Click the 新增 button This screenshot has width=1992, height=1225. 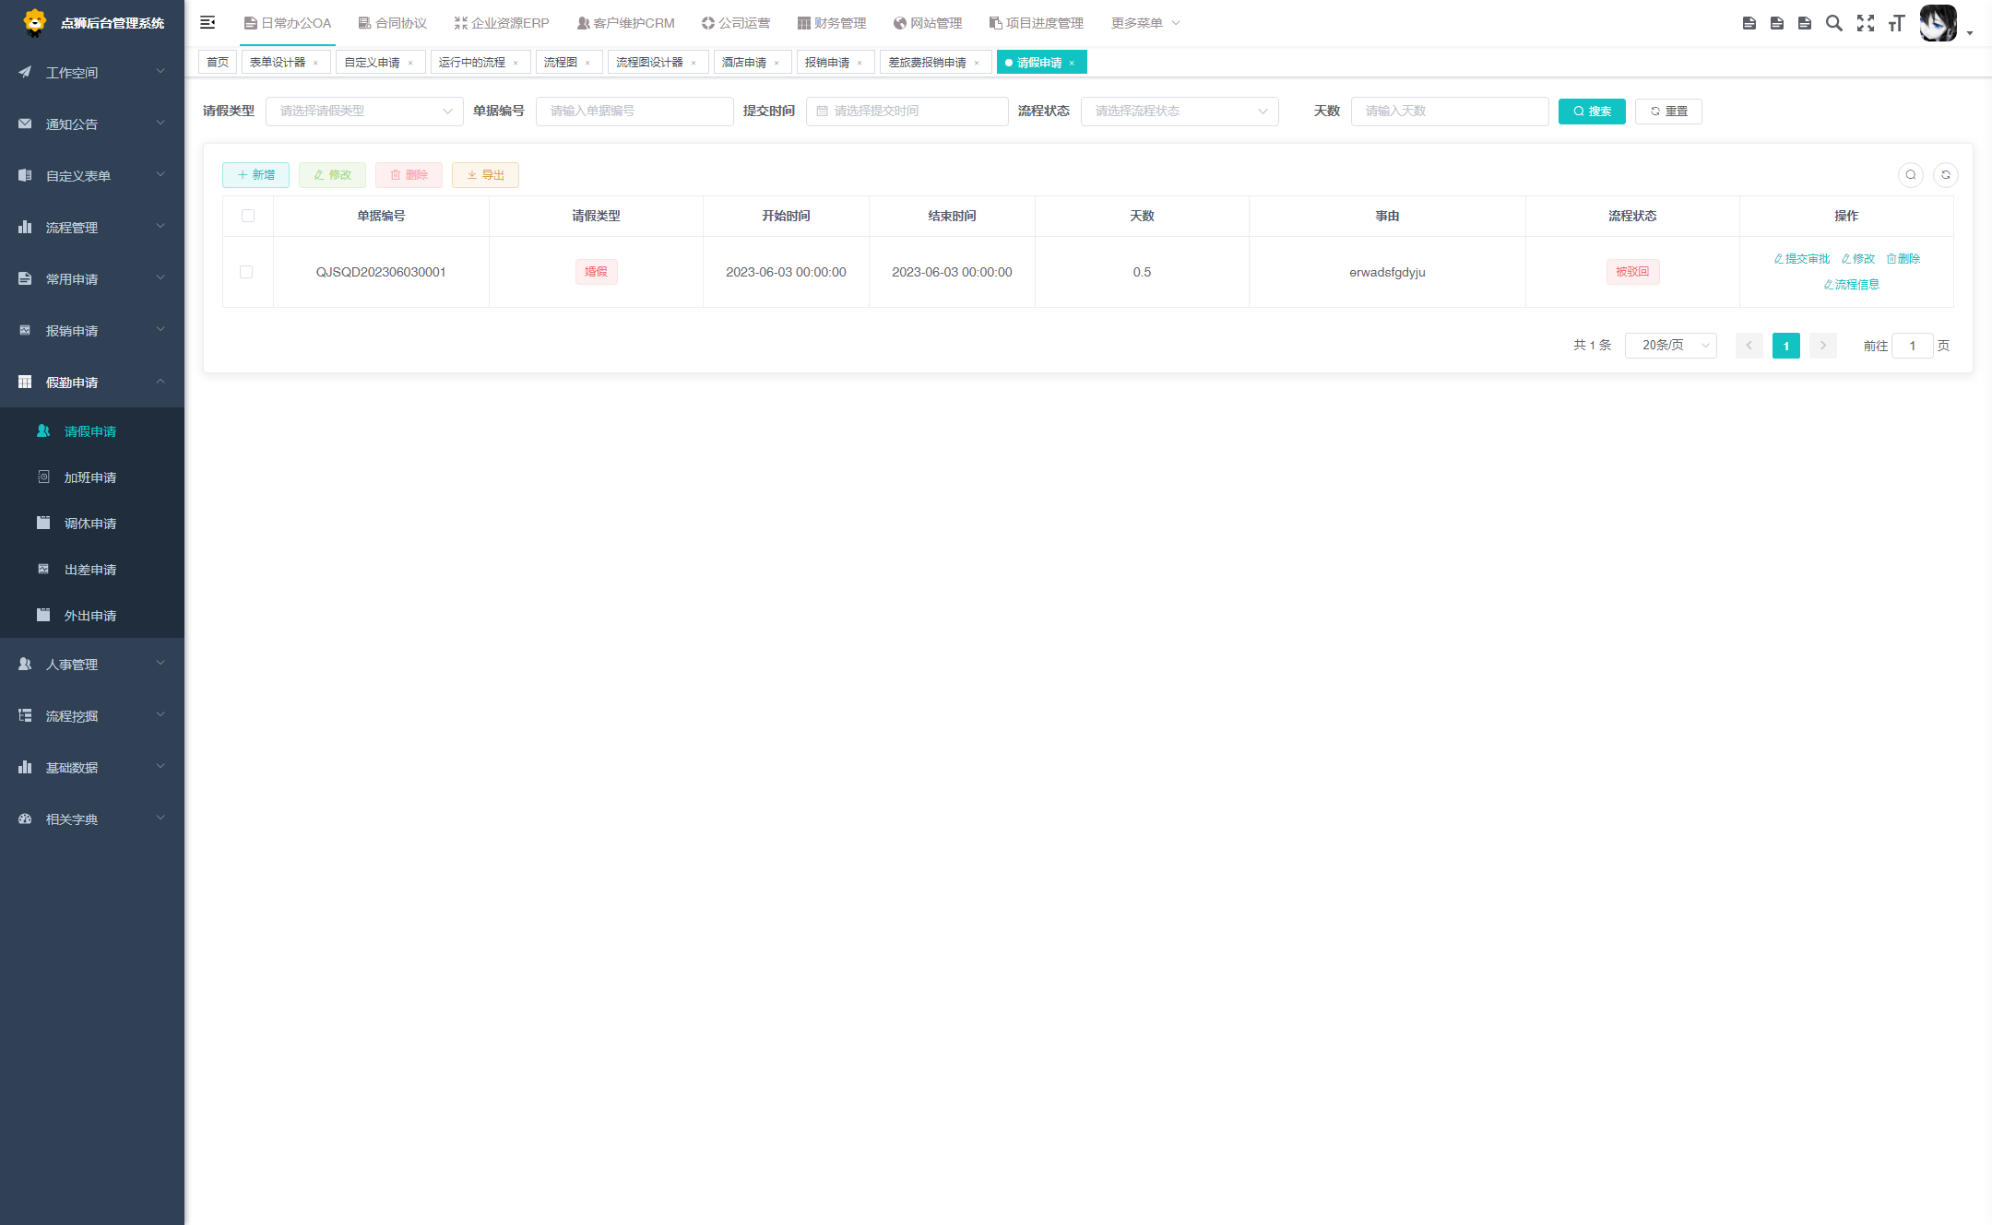(255, 175)
